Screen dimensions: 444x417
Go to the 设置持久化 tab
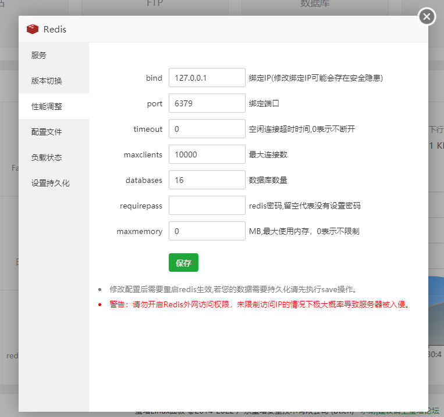coord(54,183)
